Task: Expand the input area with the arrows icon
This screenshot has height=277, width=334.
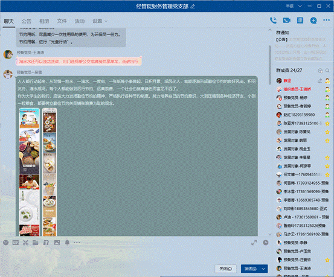Action: click(x=254, y=243)
